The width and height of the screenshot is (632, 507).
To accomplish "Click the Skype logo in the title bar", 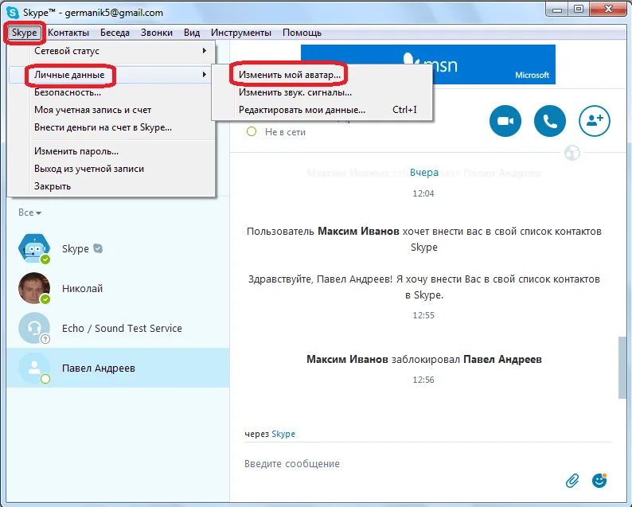I will point(13,13).
